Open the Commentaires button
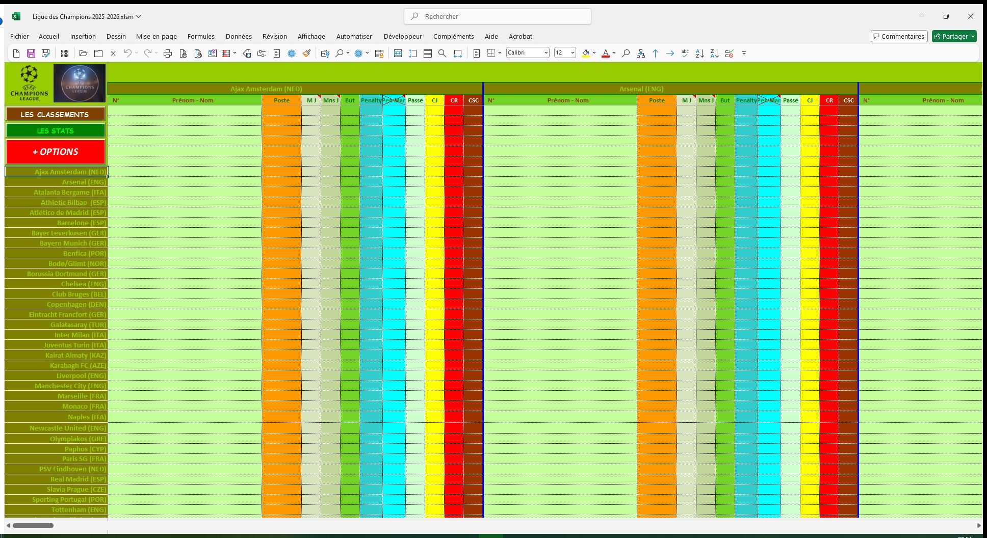 (899, 36)
